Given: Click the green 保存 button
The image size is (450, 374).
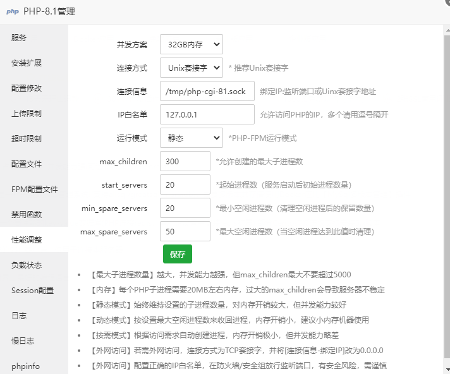Looking at the screenshot, I should pos(178,254).
